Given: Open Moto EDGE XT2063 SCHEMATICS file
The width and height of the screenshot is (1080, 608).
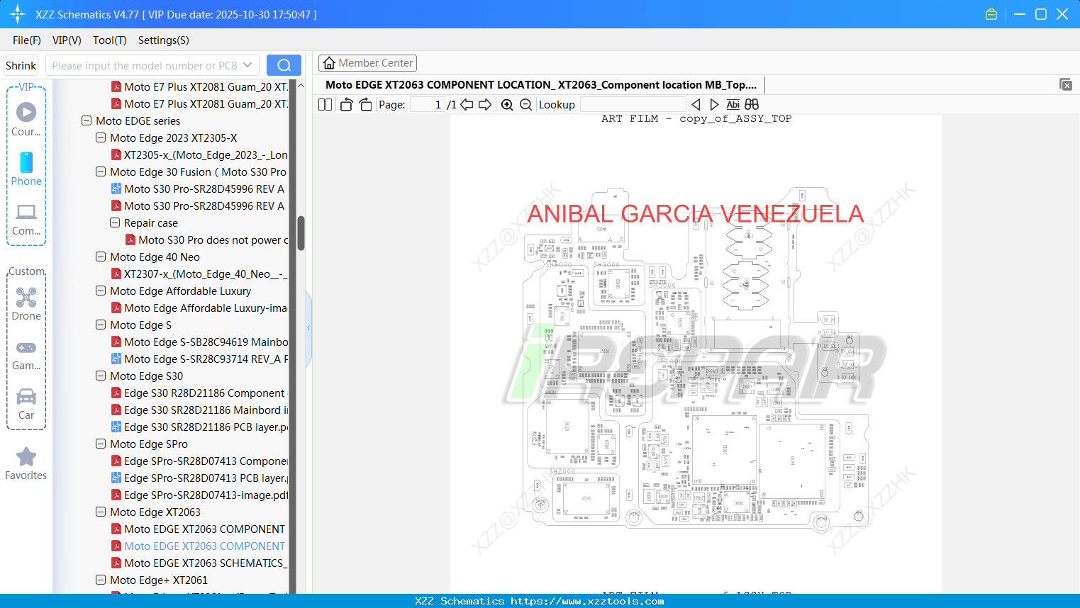Looking at the screenshot, I should 199,563.
